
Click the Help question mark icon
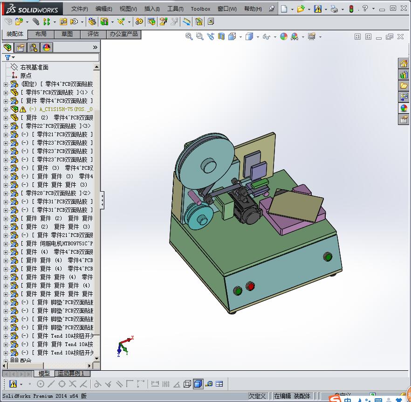click(365, 9)
